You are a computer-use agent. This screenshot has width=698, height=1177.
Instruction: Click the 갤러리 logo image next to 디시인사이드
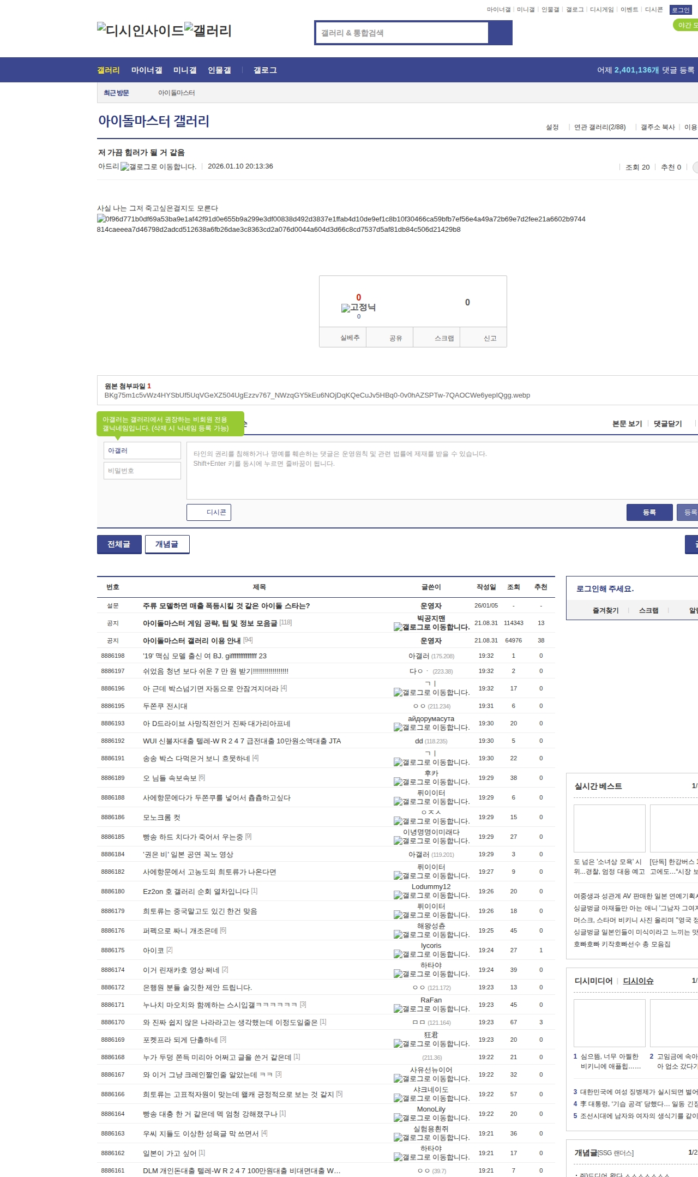[x=208, y=31]
